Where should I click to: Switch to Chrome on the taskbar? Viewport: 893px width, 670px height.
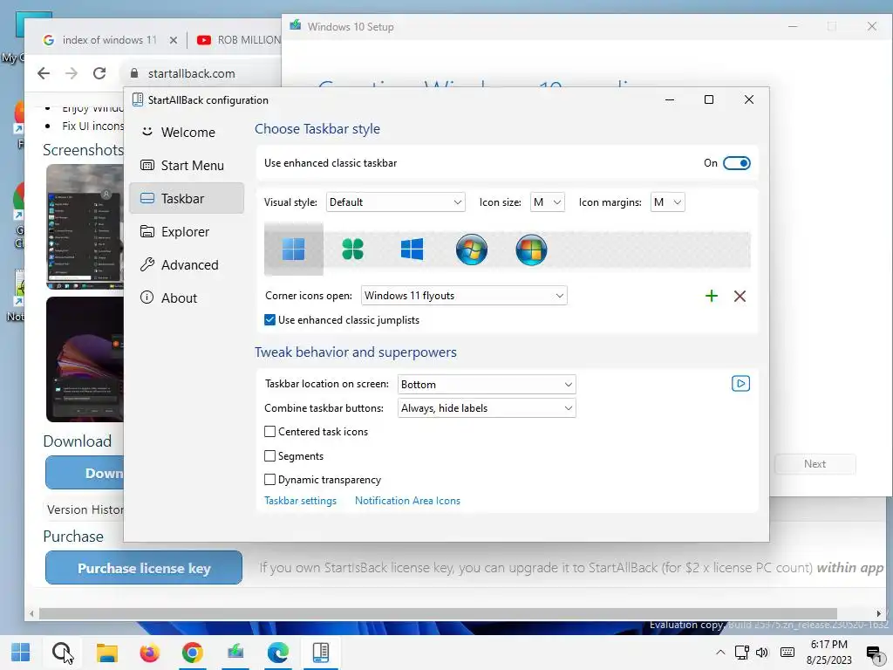point(193,653)
